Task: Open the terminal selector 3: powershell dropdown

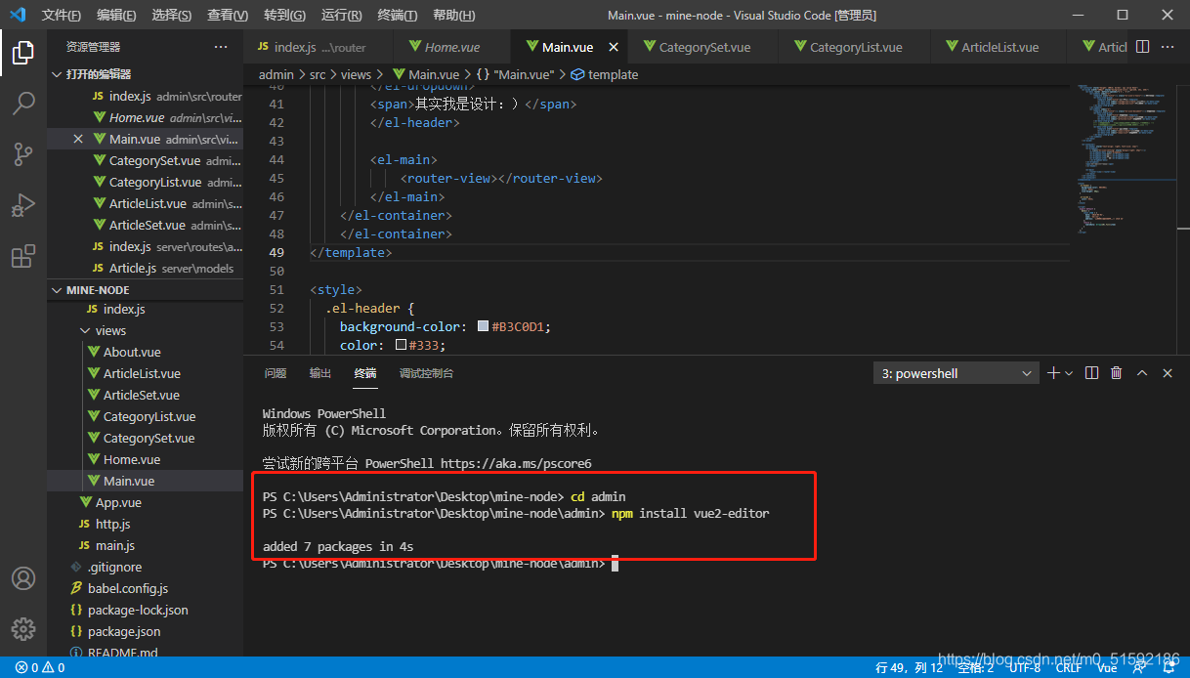Action: tap(956, 373)
